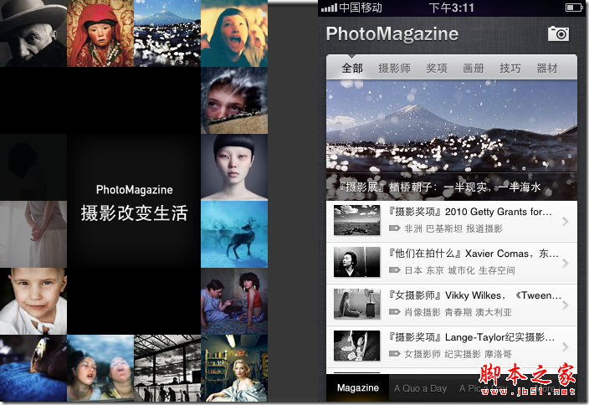Viewport: 589px width, 405px height.
Task: Open article Lange-Taylor纪实摄影
Action: 452,346
